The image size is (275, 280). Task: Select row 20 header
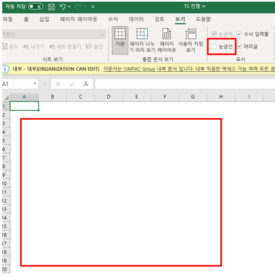pos(6,269)
